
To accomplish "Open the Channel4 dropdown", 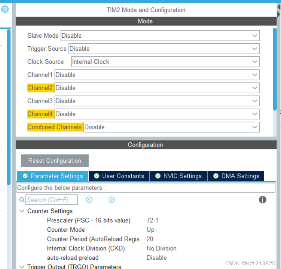I will [157, 114].
